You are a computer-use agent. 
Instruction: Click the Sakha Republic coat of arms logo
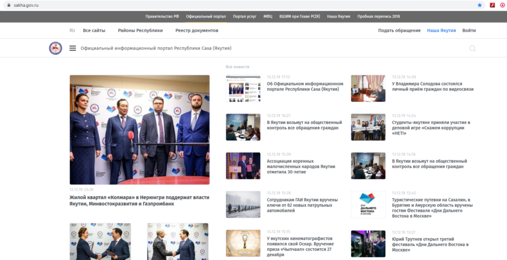[55, 48]
